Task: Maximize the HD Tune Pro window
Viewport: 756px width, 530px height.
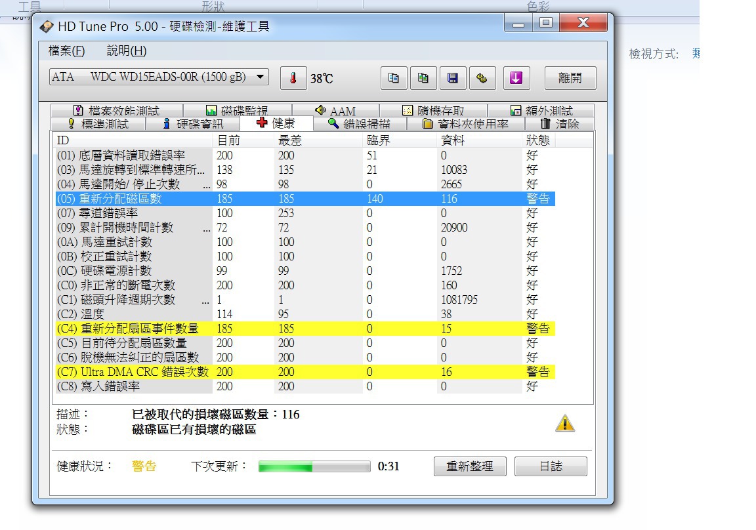Action: (x=546, y=23)
